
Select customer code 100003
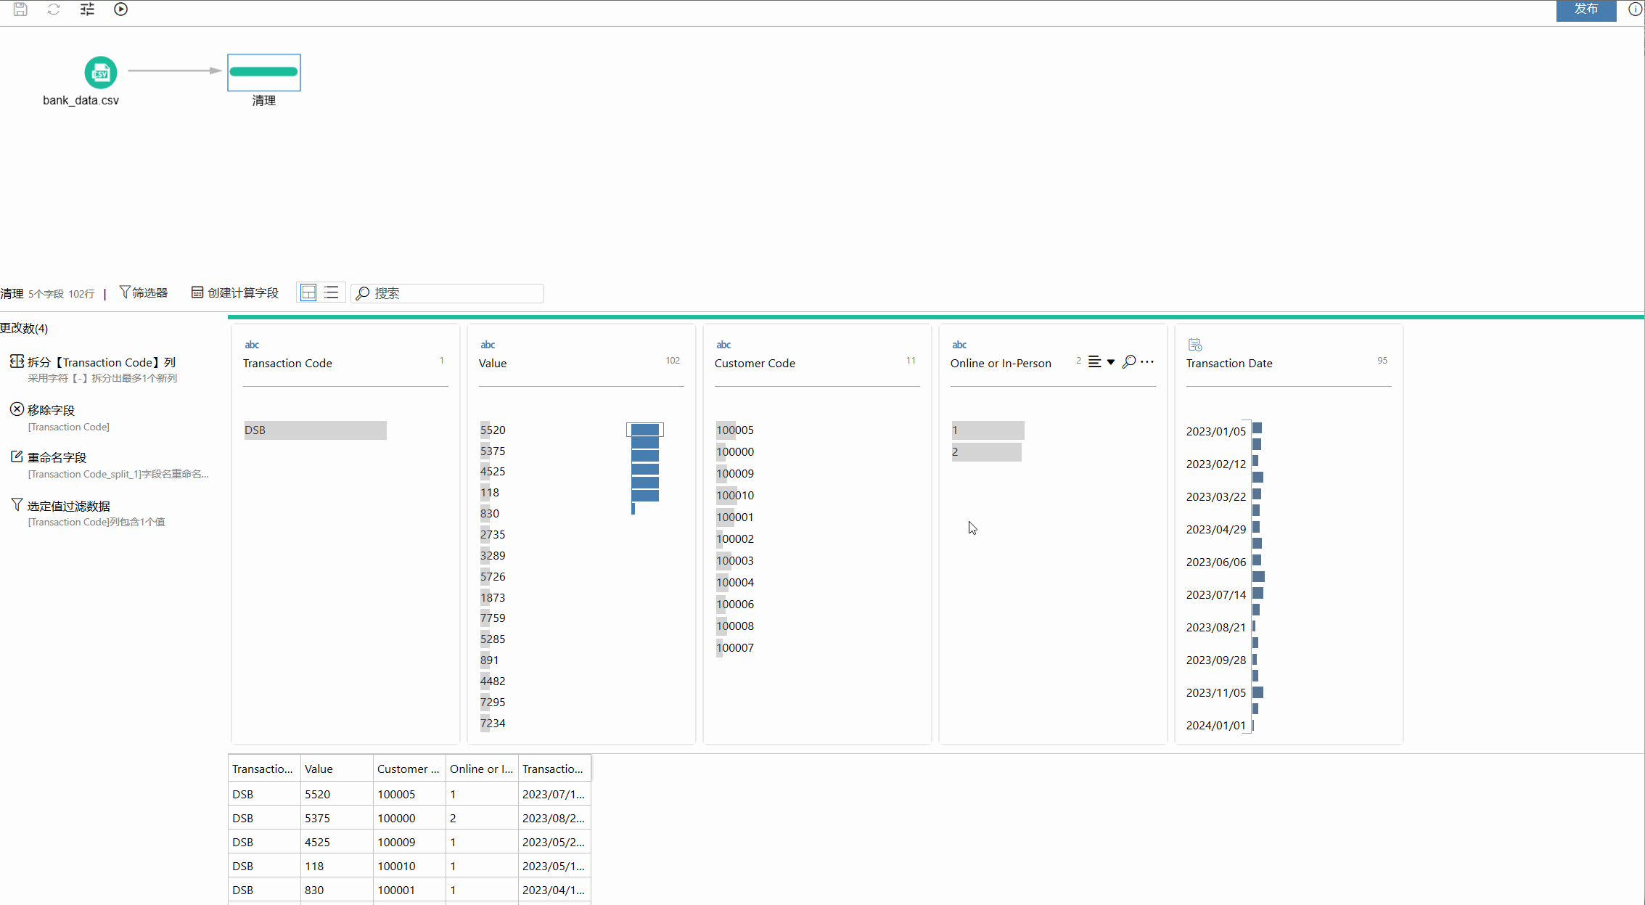coord(735,560)
